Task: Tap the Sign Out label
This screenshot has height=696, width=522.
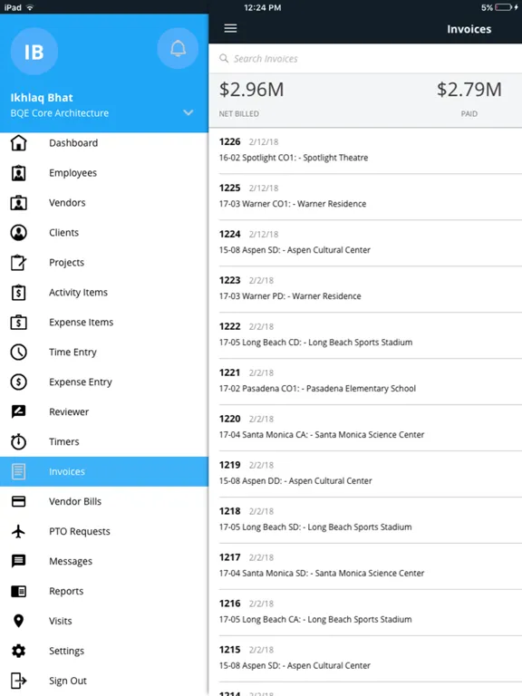Action: pos(68,681)
